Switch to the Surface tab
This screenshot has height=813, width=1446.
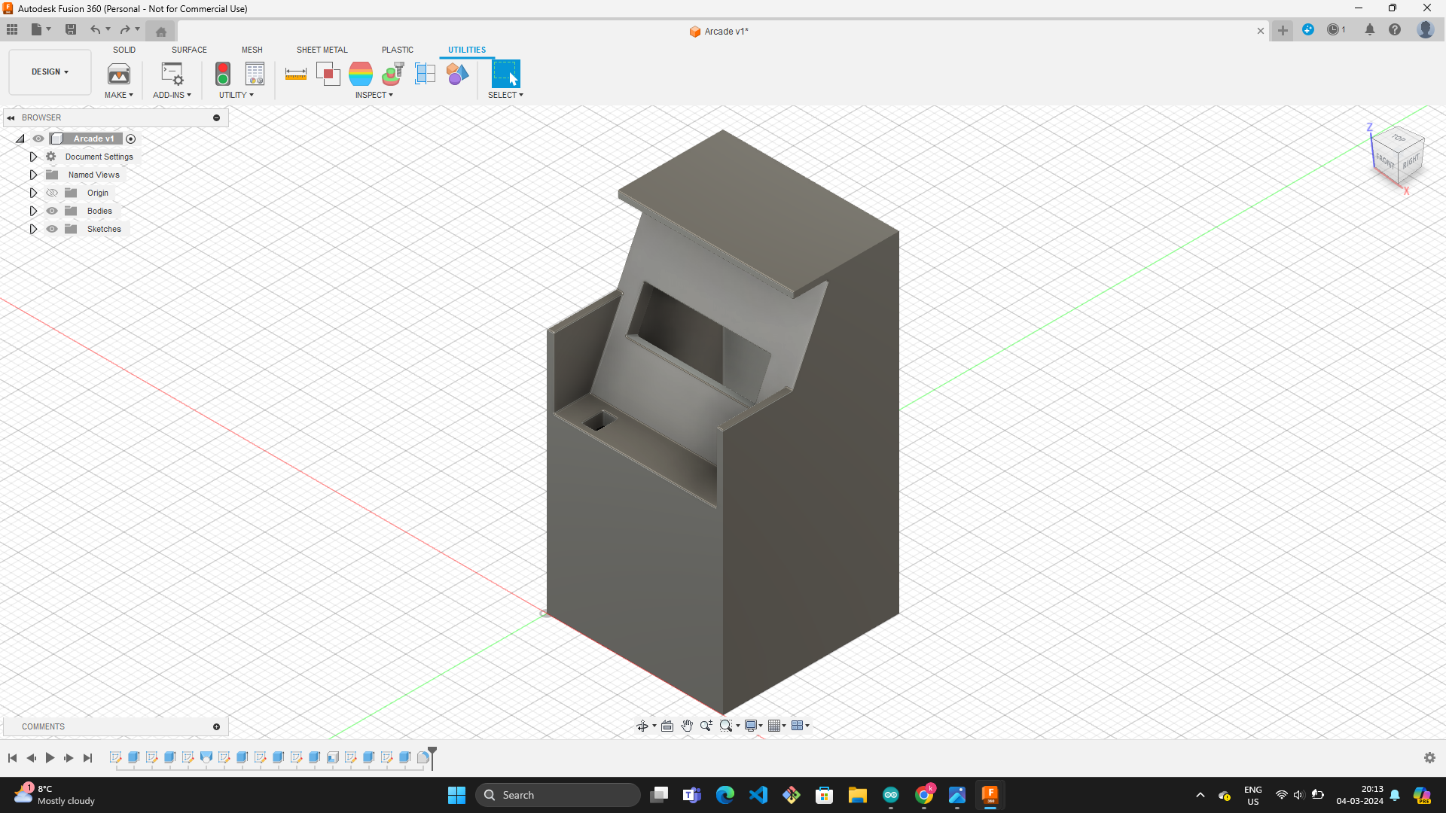[189, 50]
